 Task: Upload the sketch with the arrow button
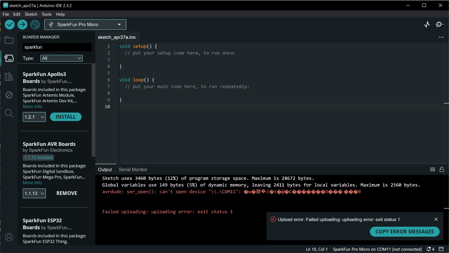(22, 24)
